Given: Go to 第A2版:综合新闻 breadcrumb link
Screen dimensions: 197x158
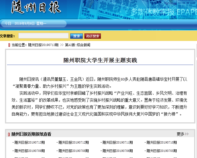Looking at the screenshot, I should (78, 45).
